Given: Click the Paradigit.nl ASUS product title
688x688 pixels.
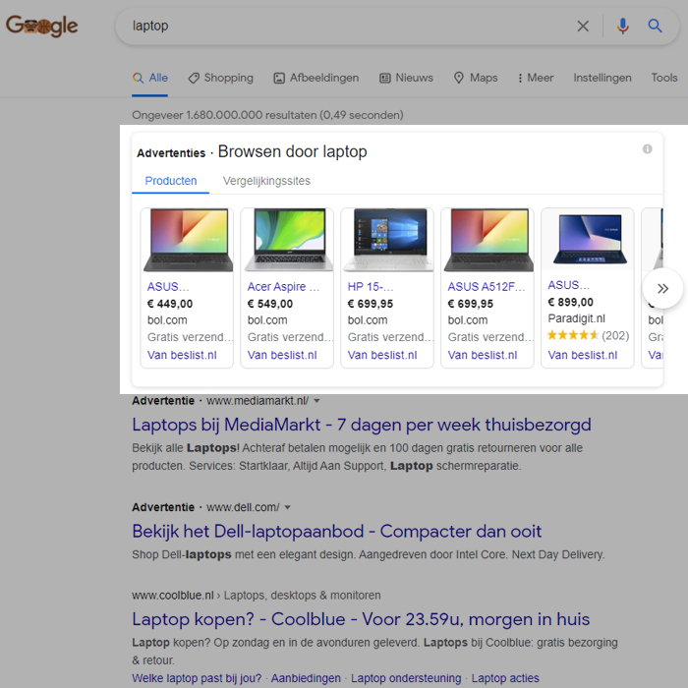Looking at the screenshot, I should 569,285.
